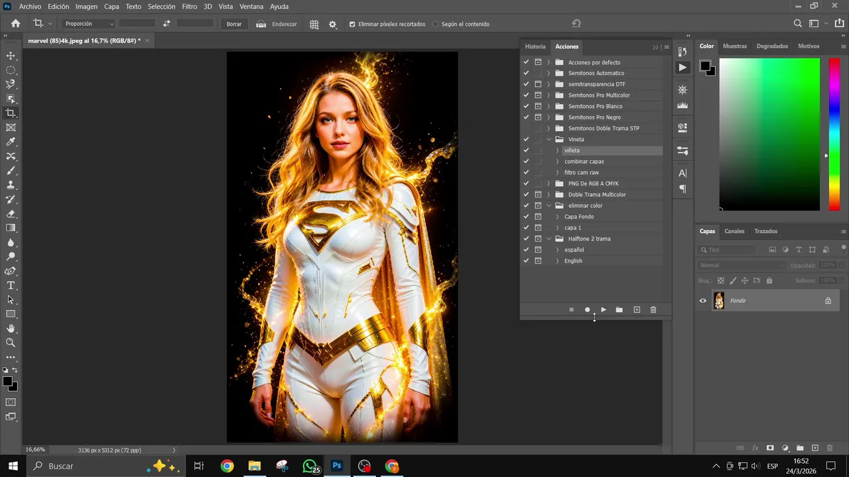
Task: Open layer styles fx menu
Action: tap(755, 449)
